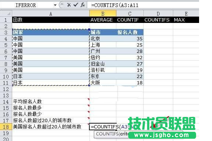This screenshot has width=212, height=141.
Task: Select row 12 header
Action: pos(6,89)
